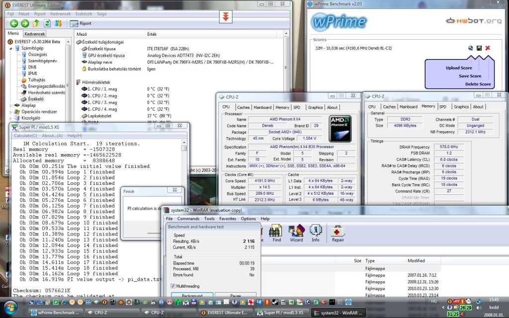Viewport: 509px width, 318px height.
Task: Open the Favorites menu in WinRAR
Action: tap(228, 219)
